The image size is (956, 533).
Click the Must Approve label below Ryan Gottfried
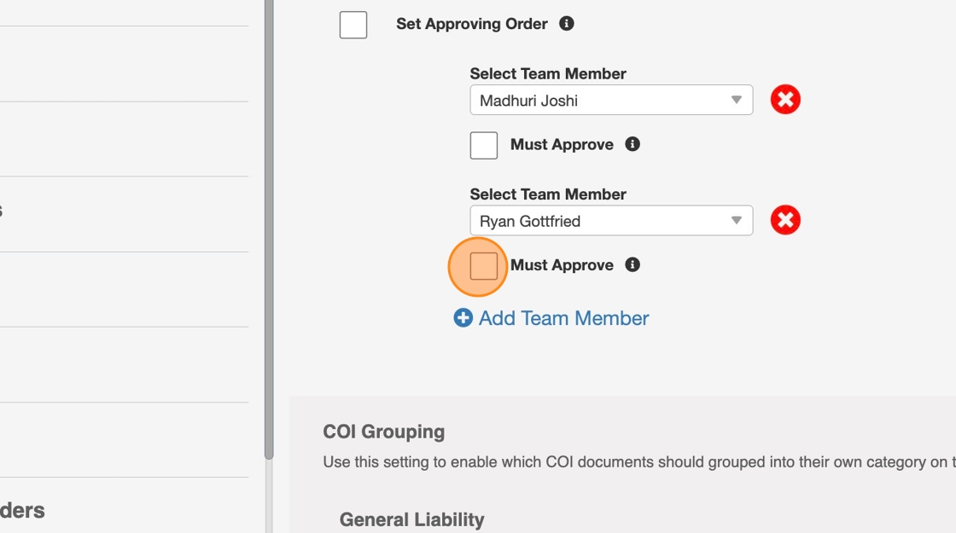(x=562, y=265)
